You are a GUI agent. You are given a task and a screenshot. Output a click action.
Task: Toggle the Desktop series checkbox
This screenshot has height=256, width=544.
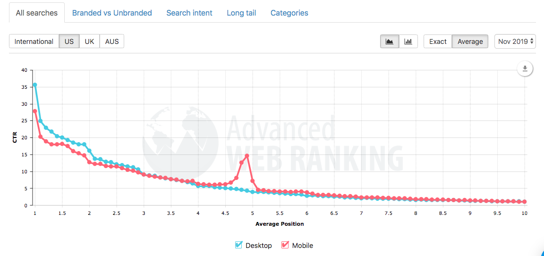239,245
